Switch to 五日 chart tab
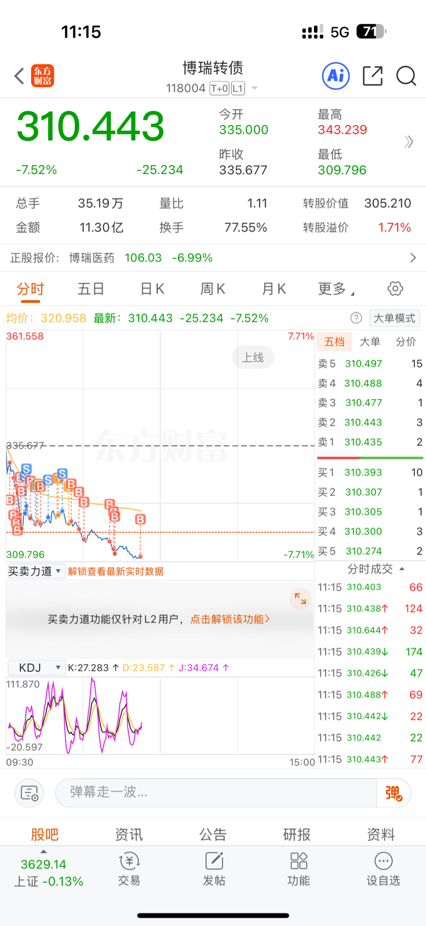Image resolution: width=426 pixels, height=926 pixels. (91, 289)
